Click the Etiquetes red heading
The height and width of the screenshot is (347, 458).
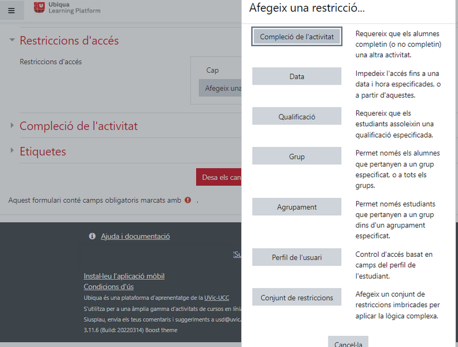pyautogui.click(x=43, y=152)
